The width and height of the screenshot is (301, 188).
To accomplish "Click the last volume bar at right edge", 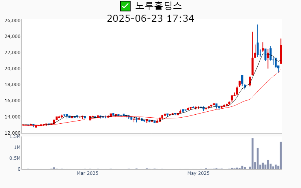I will coord(281,155).
